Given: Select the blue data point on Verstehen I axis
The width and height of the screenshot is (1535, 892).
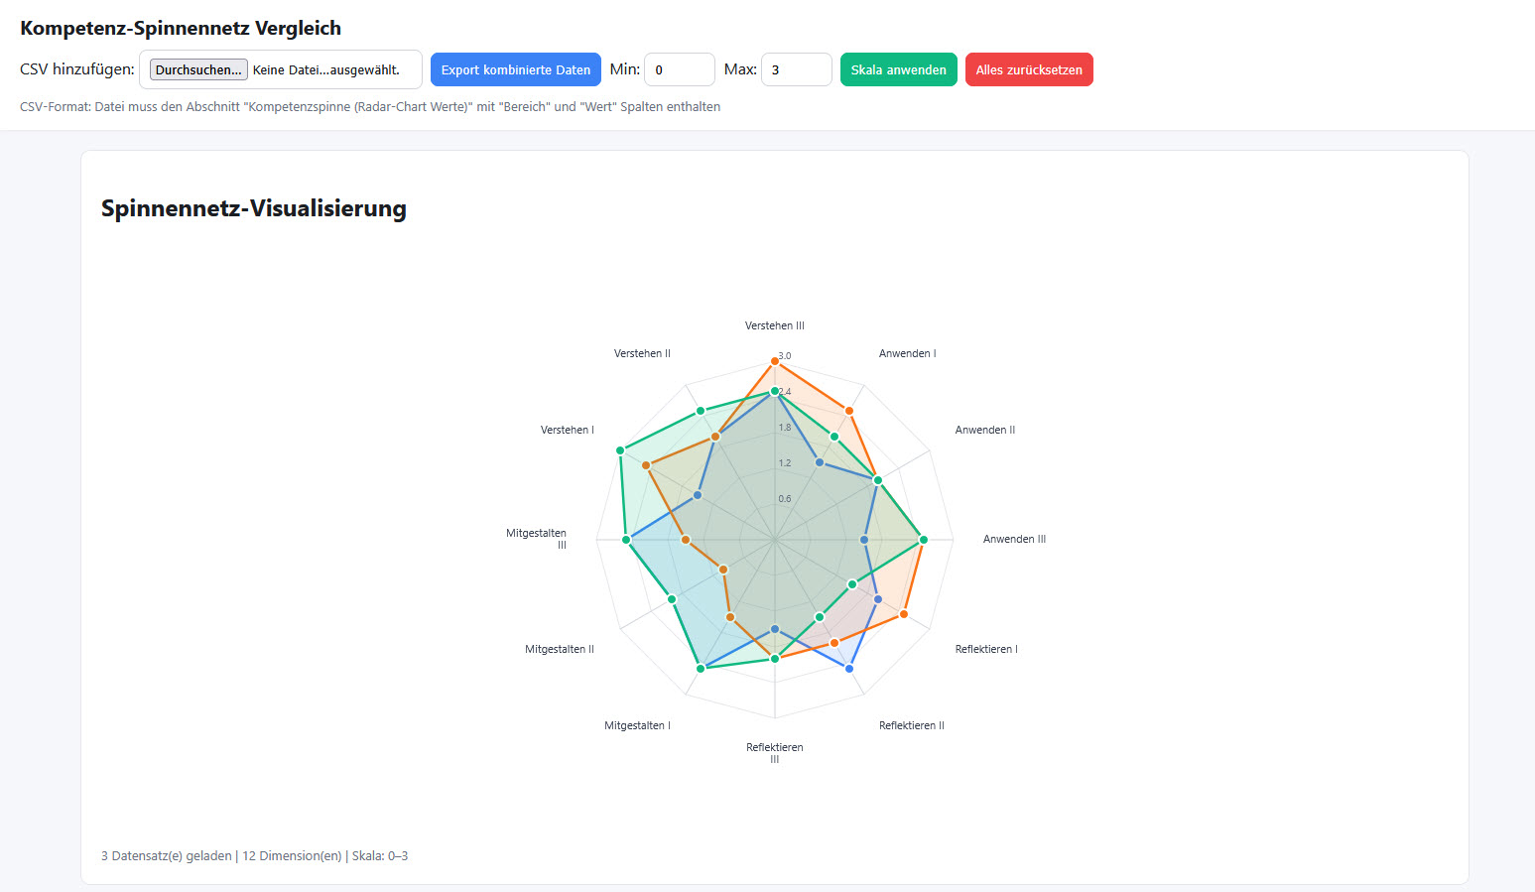Looking at the screenshot, I should click(x=698, y=495).
